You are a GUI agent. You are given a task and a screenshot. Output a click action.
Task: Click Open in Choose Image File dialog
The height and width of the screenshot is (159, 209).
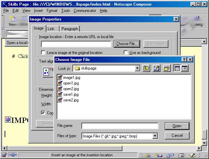[x=177, y=126]
